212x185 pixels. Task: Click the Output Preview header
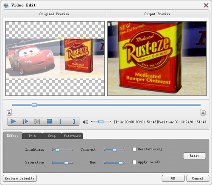(157, 14)
